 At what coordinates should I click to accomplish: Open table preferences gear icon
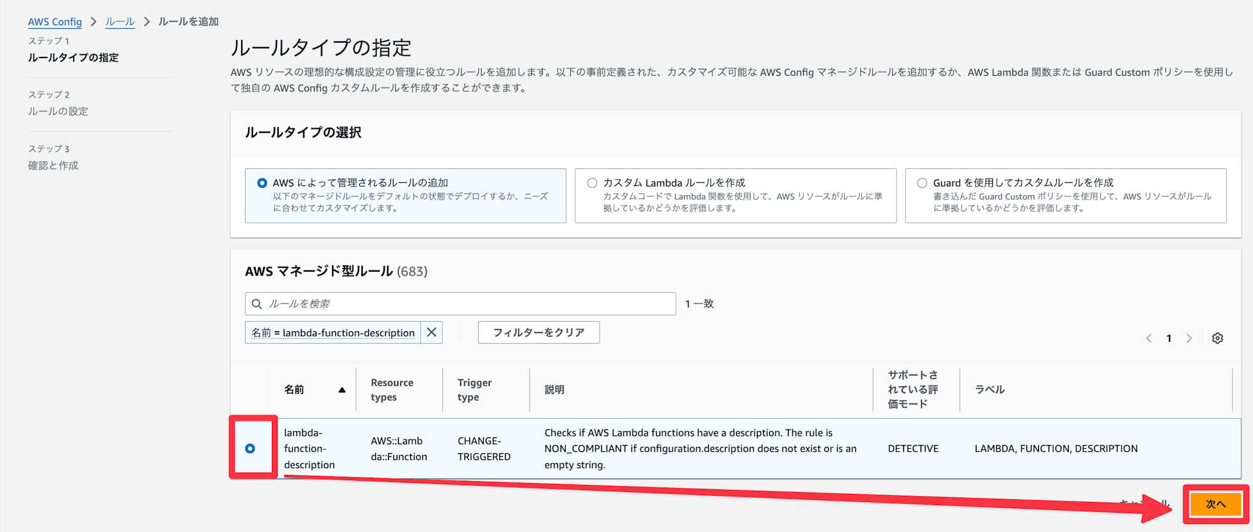(x=1217, y=338)
